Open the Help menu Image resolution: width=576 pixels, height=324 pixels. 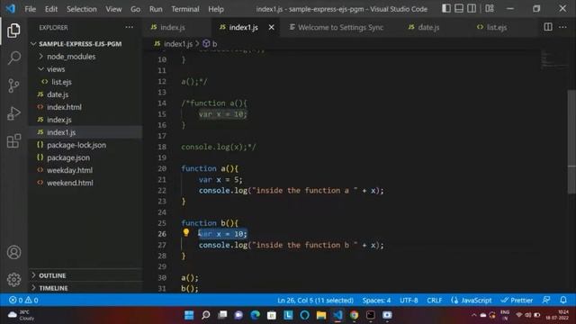pyautogui.click(x=216, y=9)
